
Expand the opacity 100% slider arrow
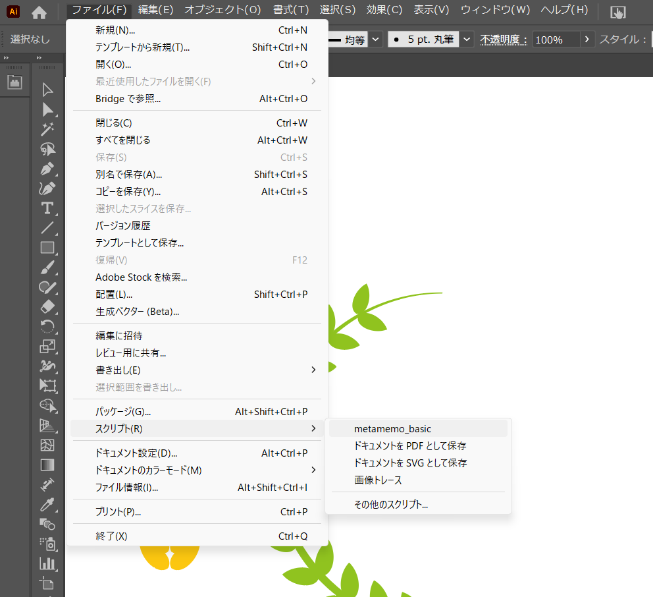(587, 40)
